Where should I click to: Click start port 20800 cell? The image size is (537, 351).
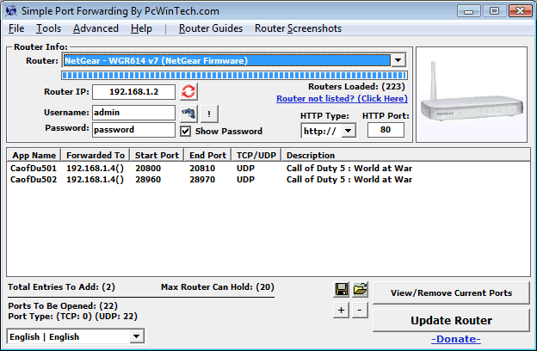point(148,168)
